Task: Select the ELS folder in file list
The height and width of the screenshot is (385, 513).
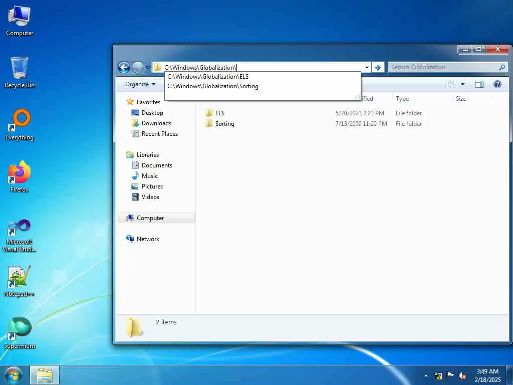Action: (x=219, y=113)
